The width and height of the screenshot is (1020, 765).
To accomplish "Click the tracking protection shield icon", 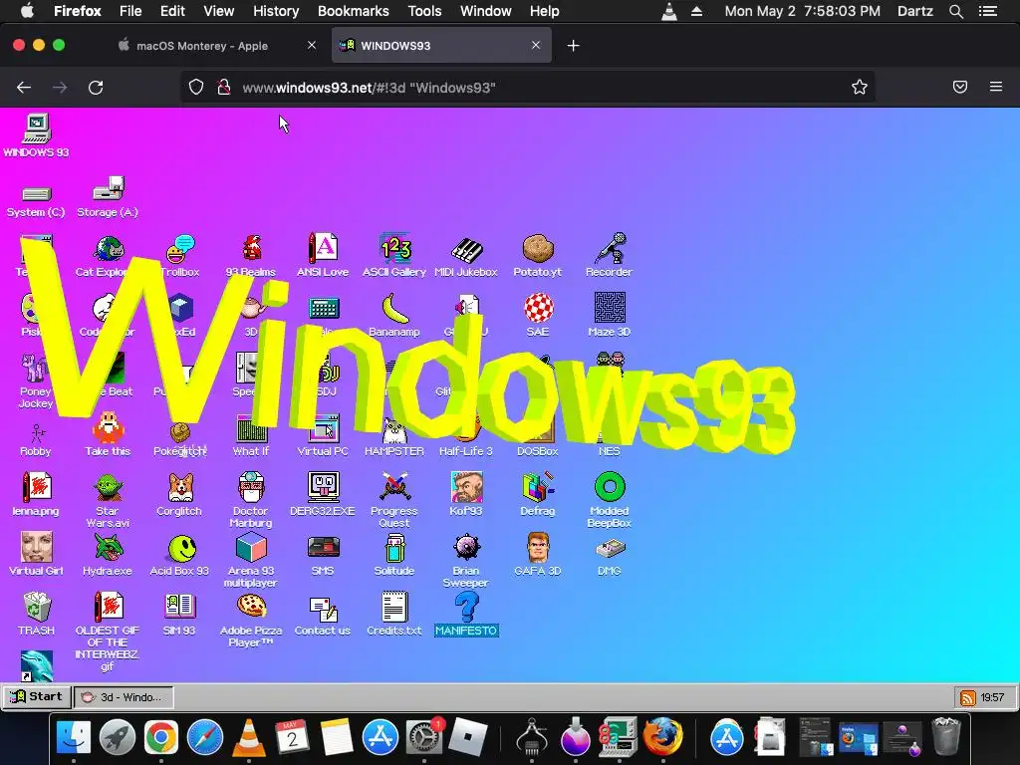I will coord(196,88).
